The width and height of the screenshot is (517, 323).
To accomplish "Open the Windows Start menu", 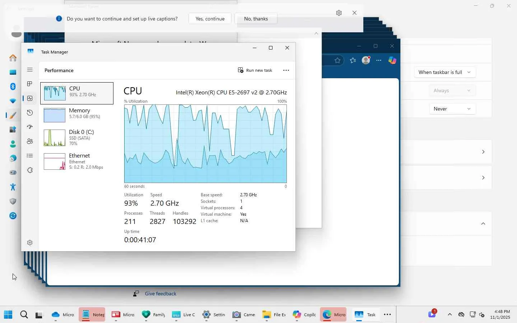I will tap(8, 315).
